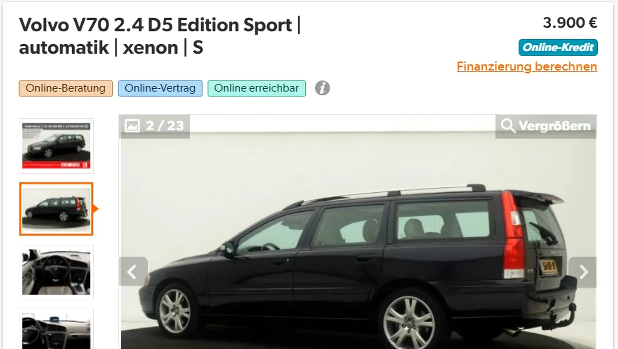Open the steering wheel interior thumbnail
This screenshot has width=618, height=349.
click(56, 272)
